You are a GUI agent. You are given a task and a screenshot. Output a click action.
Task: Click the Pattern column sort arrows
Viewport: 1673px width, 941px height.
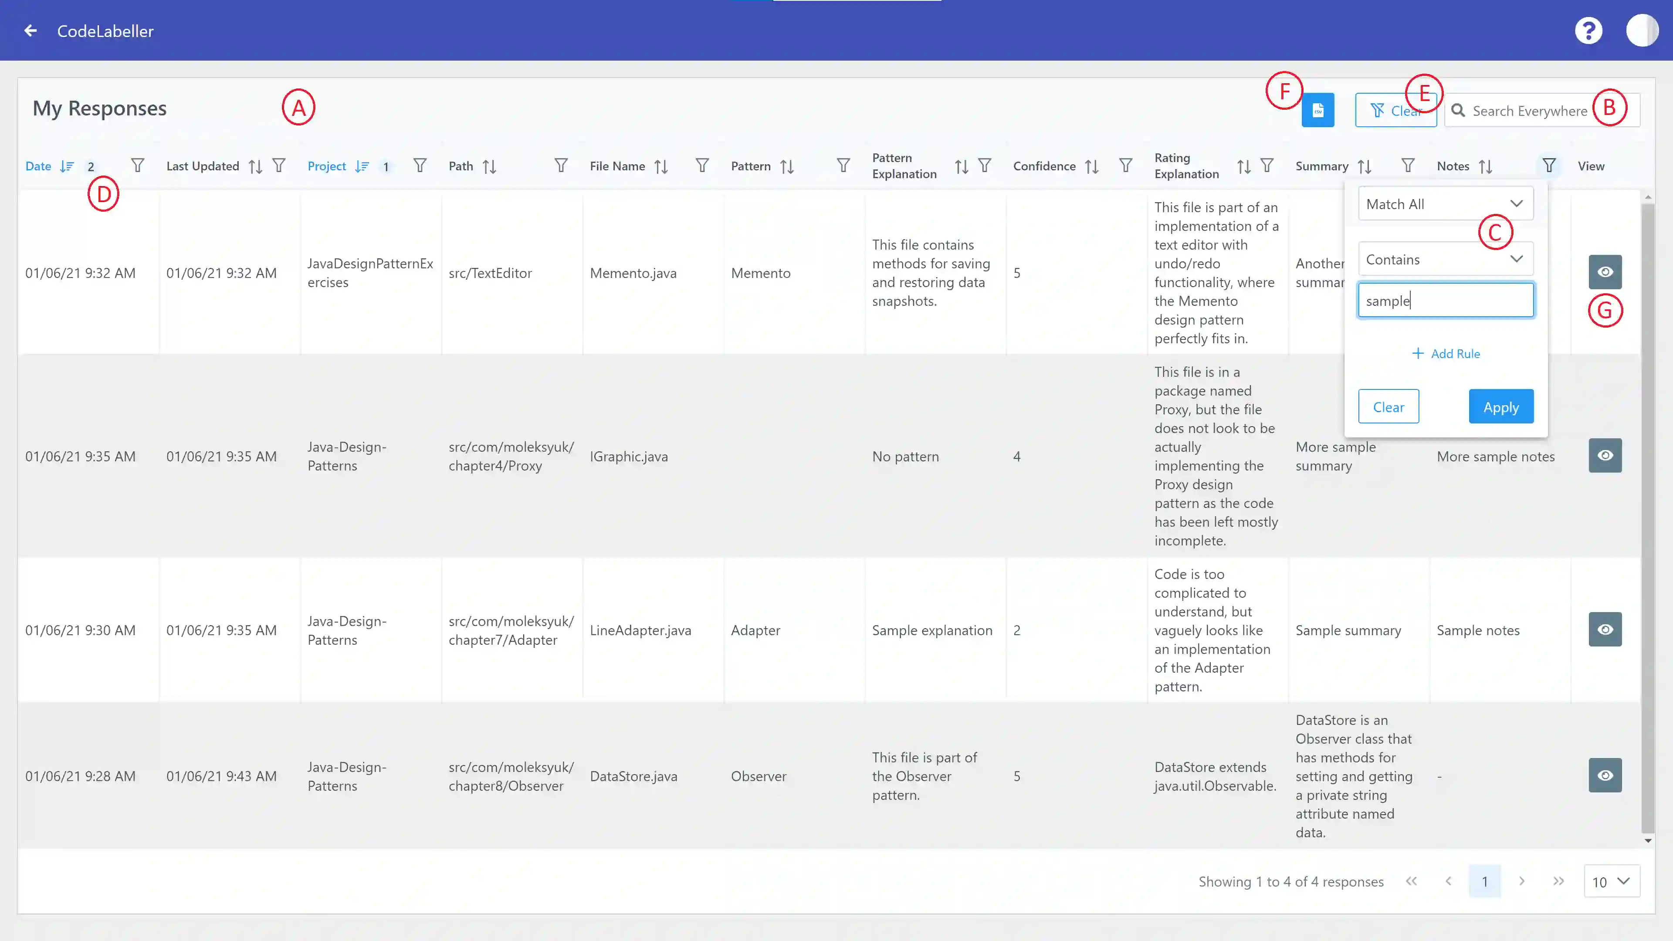[x=786, y=166]
